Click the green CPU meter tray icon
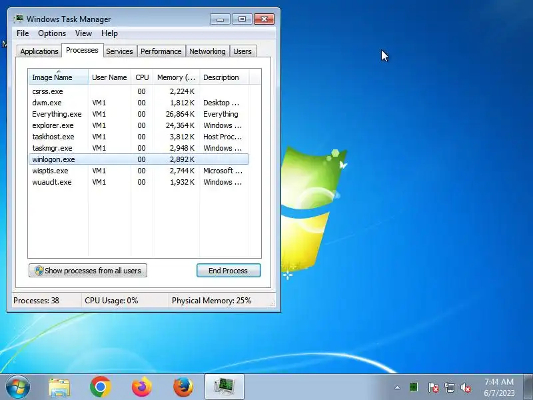The width and height of the screenshot is (533, 400). pos(414,387)
